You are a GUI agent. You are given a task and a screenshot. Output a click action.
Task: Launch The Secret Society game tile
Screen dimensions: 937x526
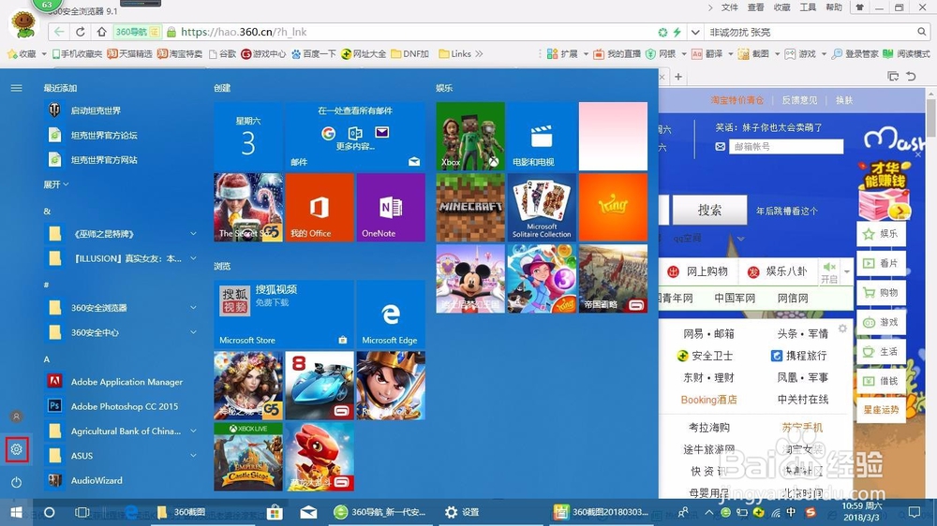pos(248,207)
